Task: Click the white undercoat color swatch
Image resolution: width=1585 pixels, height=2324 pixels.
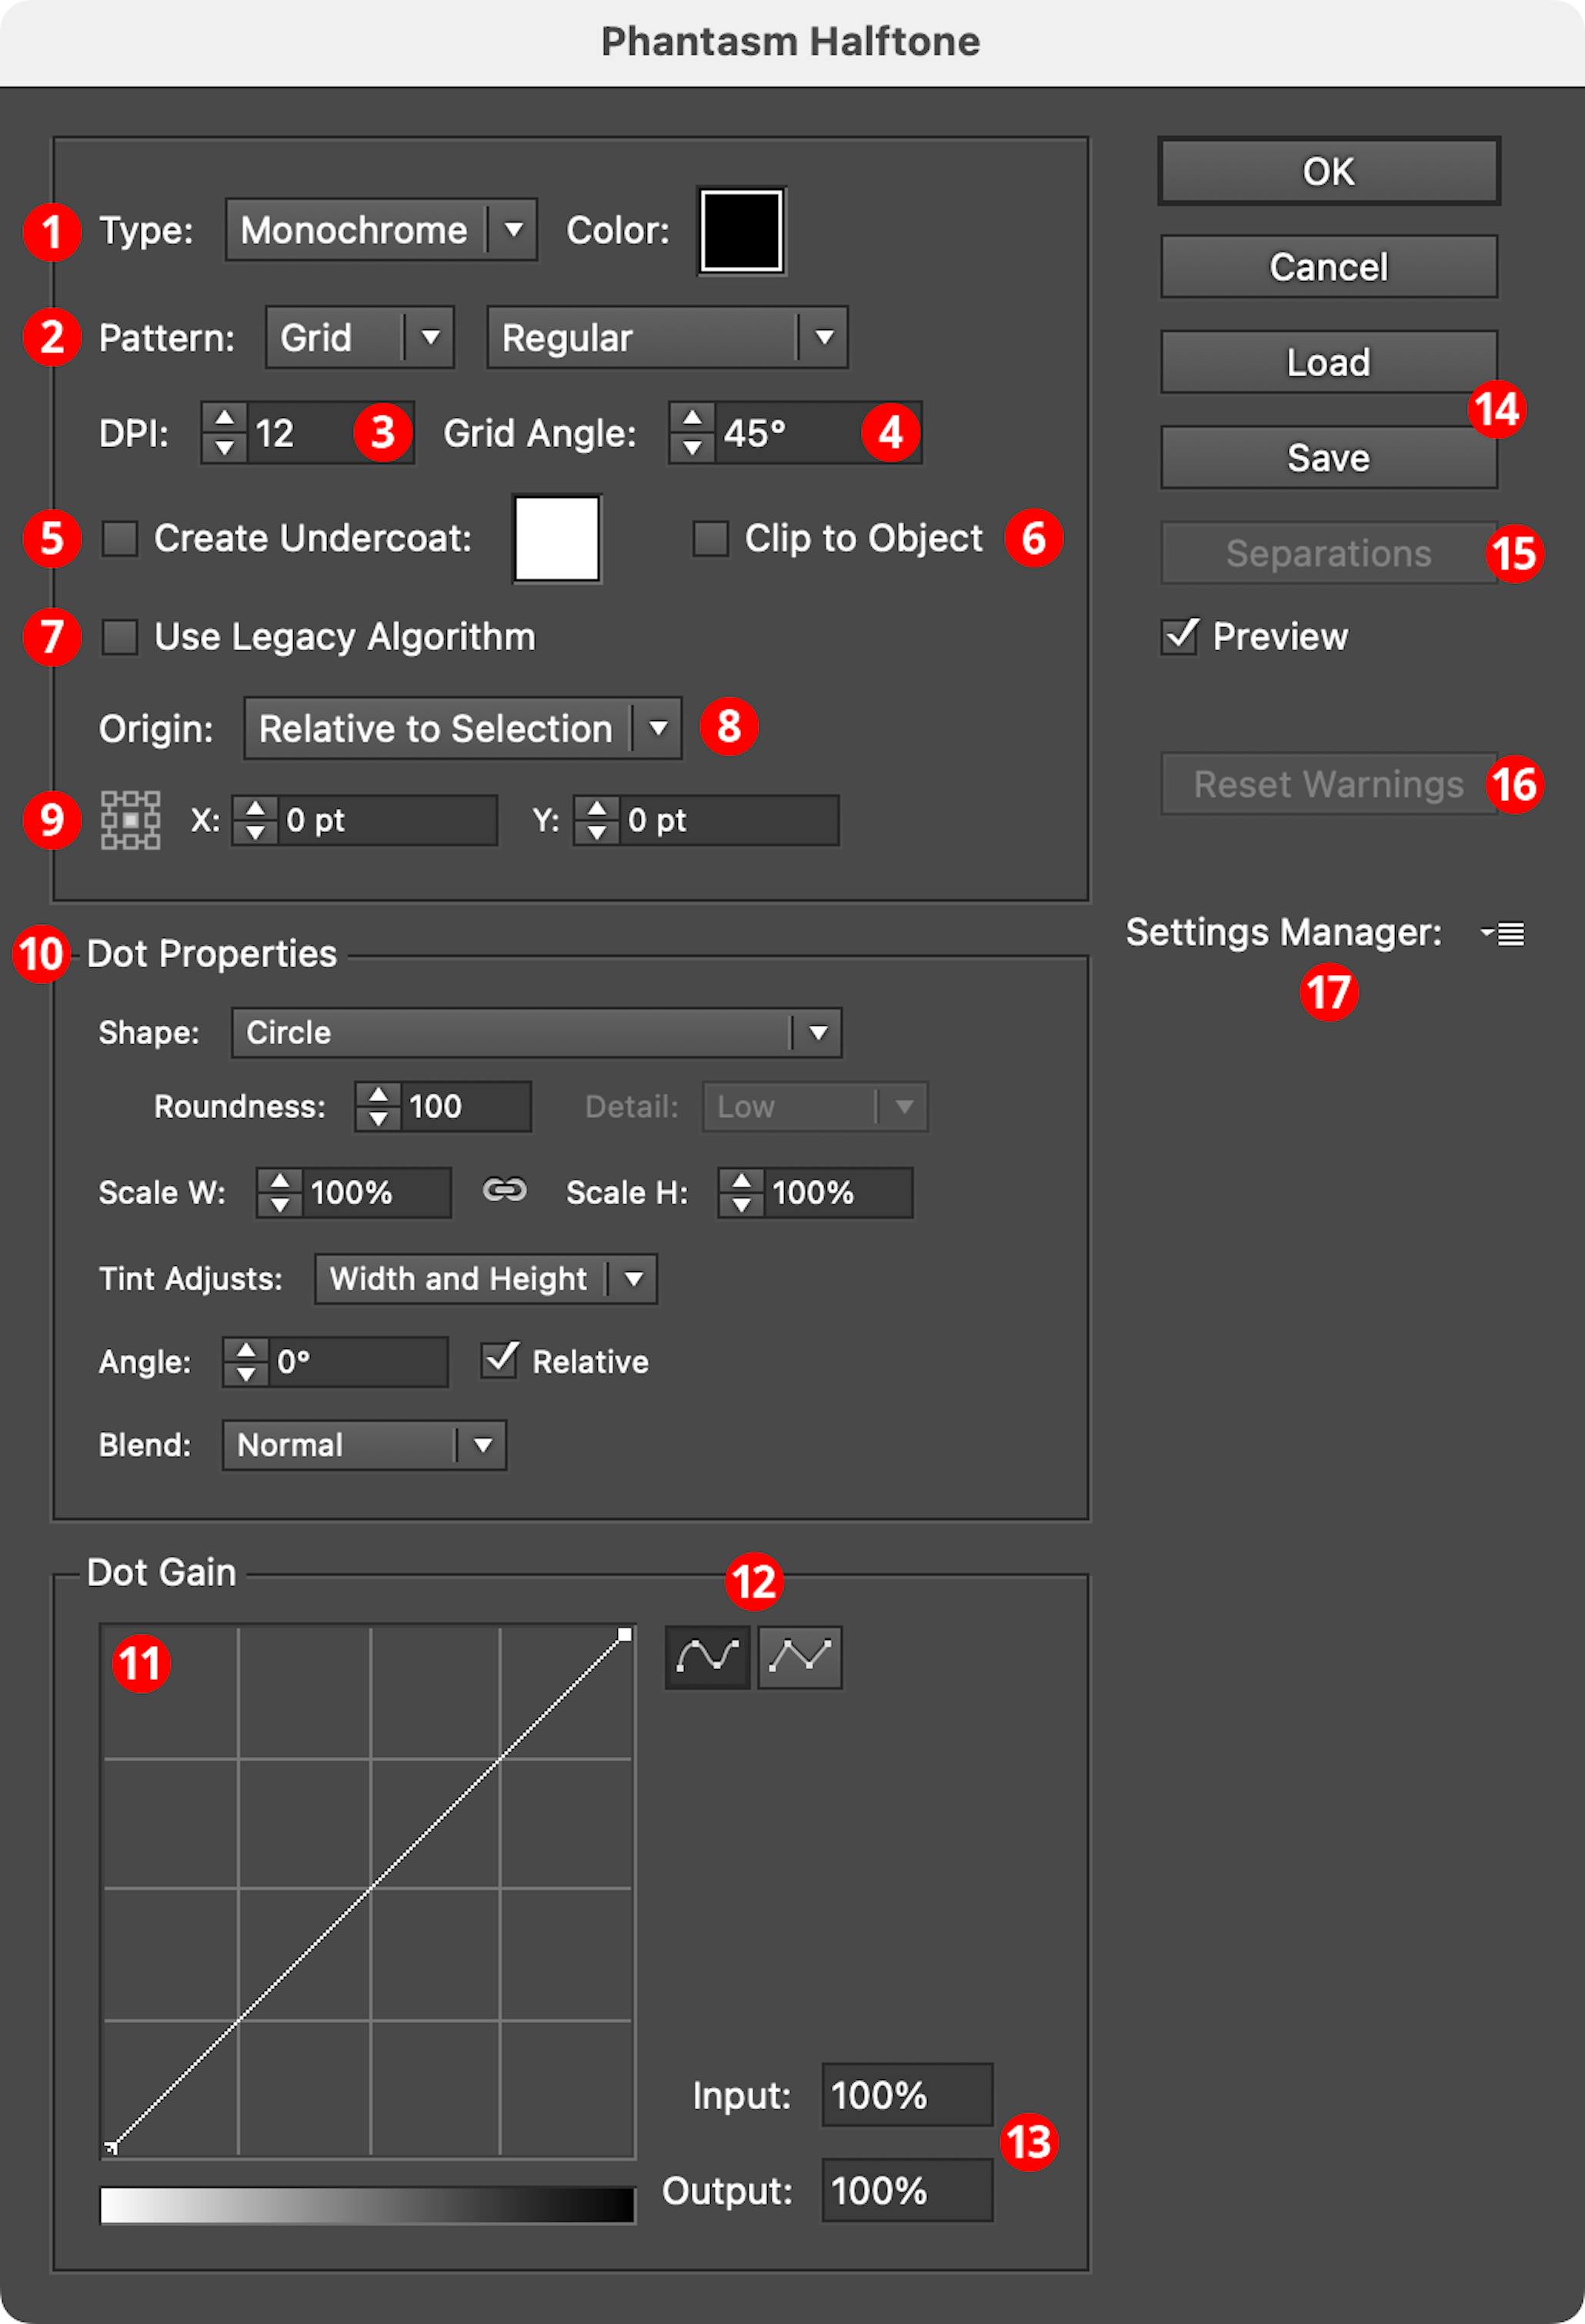Action: (556, 538)
